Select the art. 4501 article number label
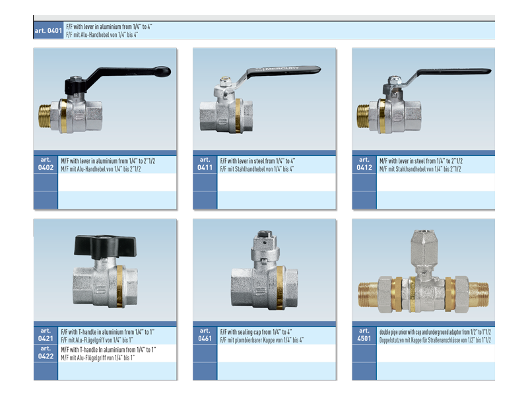 (x=364, y=335)
